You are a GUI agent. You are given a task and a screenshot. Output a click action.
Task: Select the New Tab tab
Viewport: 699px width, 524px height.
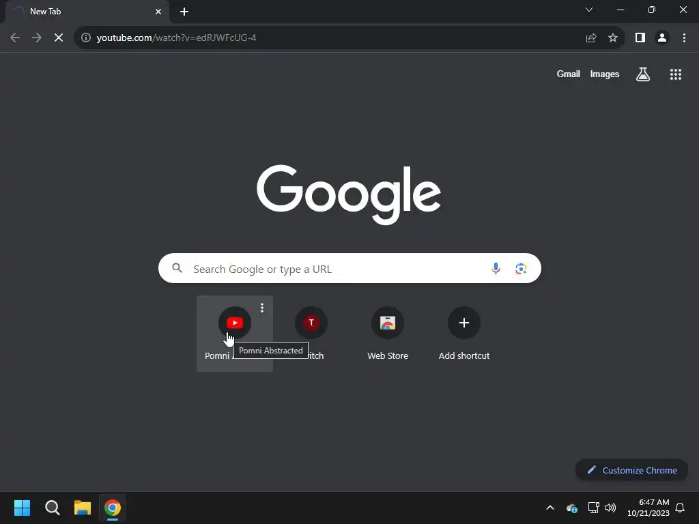[x=87, y=12]
